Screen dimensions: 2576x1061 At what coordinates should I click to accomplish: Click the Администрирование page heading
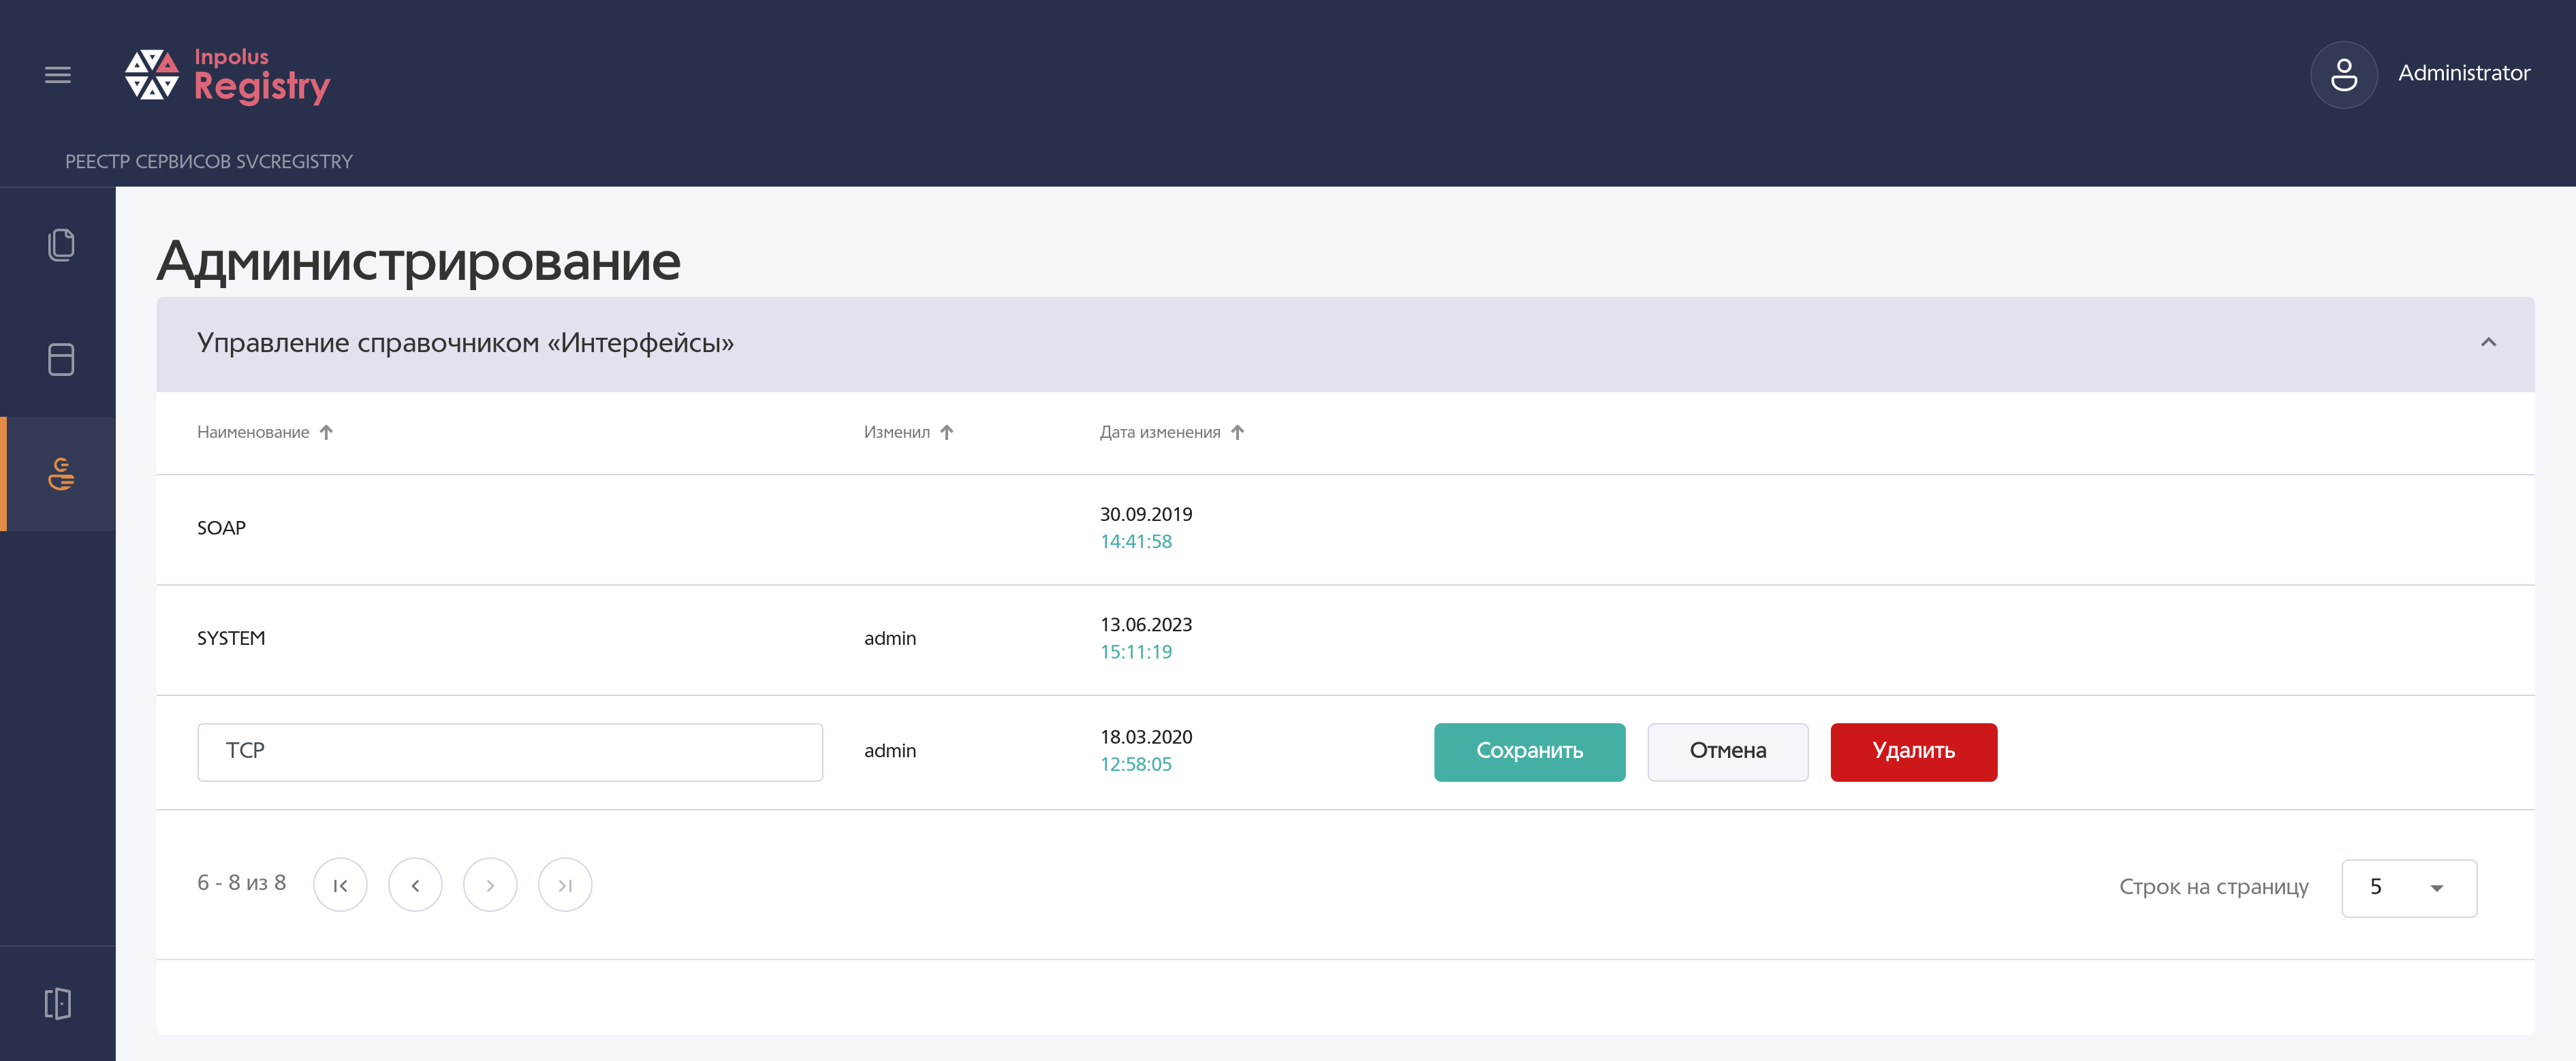(419, 262)
